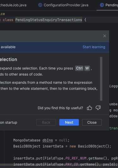Image resolution: width=118 pixels, height=168 pixels.
Task: Click the Next button
Action: click(x=69, y=122)
